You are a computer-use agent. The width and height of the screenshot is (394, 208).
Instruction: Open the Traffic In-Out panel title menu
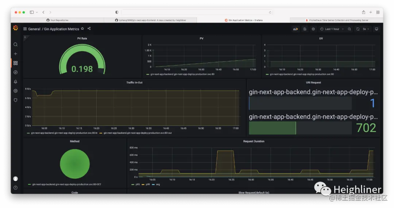134,83
